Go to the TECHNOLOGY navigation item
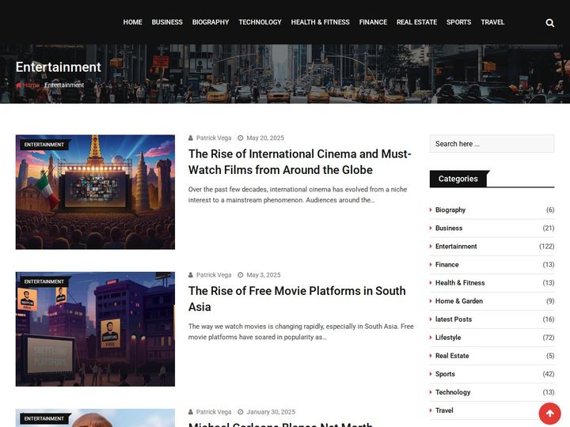The height and width of the screenshot is (427, 570). (260, 22)
